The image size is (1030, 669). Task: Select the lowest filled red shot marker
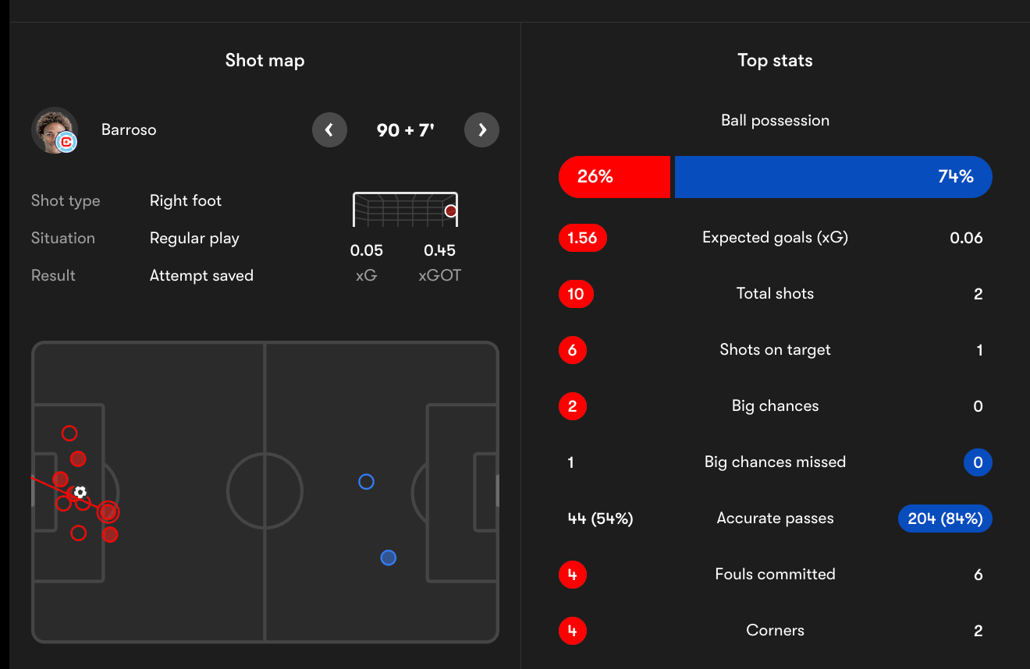(110, 534)
